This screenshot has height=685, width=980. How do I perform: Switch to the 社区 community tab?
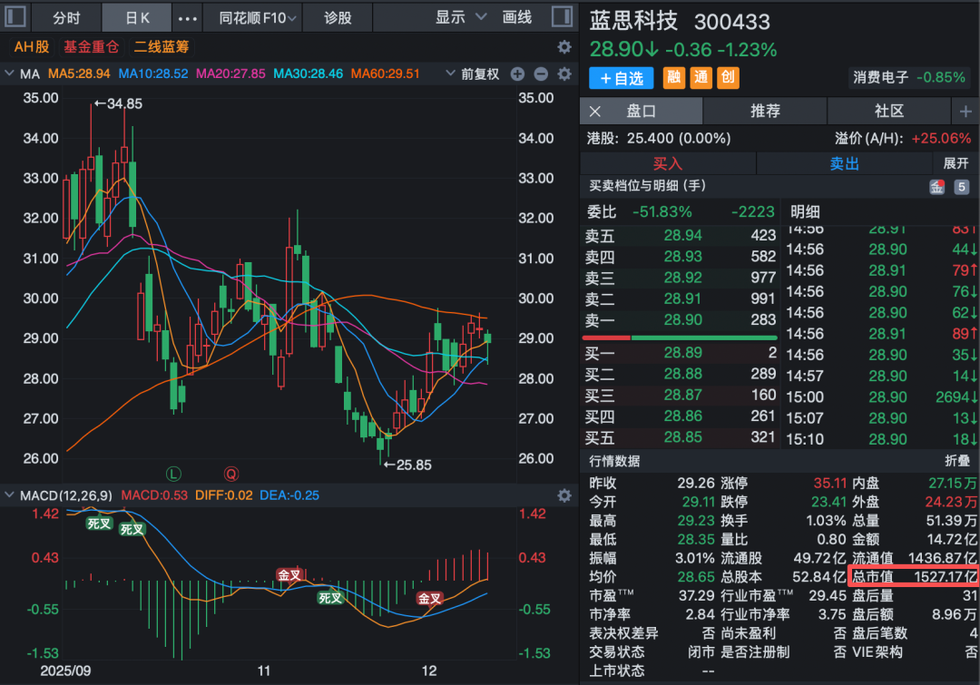point(888,111)
